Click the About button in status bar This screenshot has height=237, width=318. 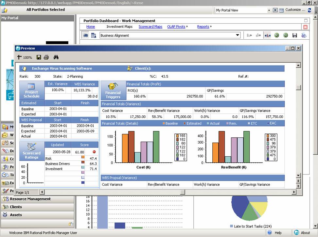tap(302, 233)
